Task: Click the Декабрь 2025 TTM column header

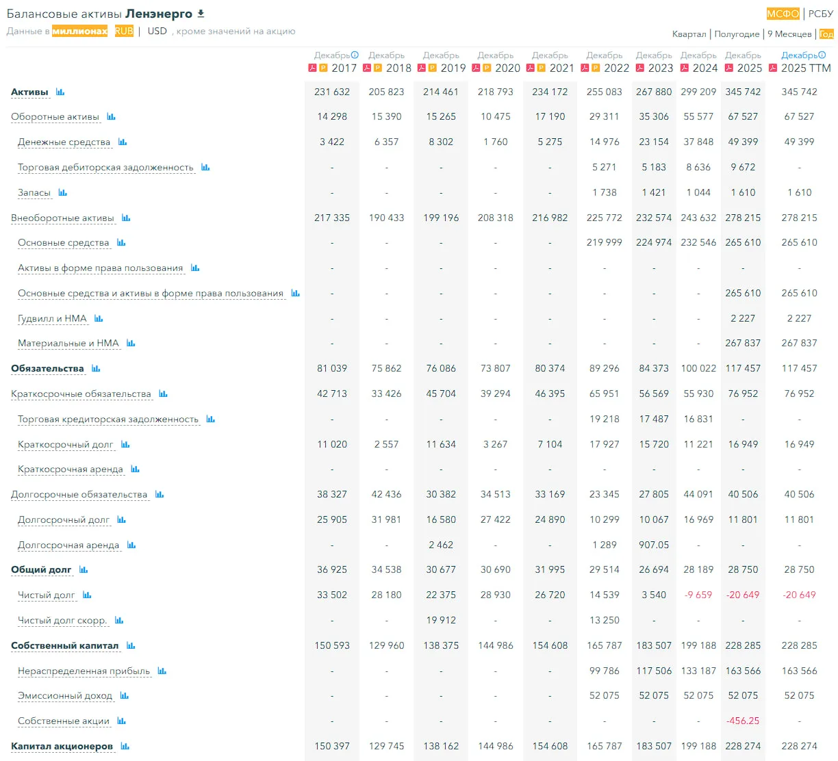Action: click(x=803, y=62)
